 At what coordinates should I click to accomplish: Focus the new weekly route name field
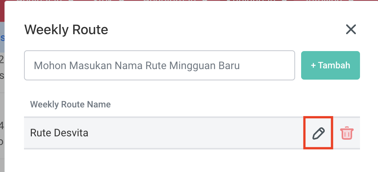[159, 66]
